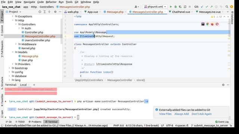Viewport: 239px width, 134px height.
Task: Open Commit side tool window
Action: (2, 31)
